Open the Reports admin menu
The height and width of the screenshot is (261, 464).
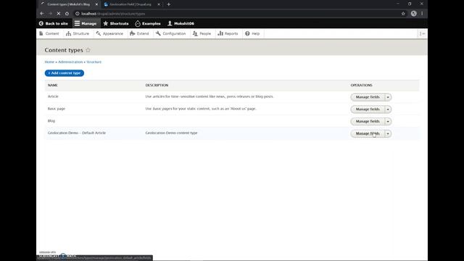228,33
